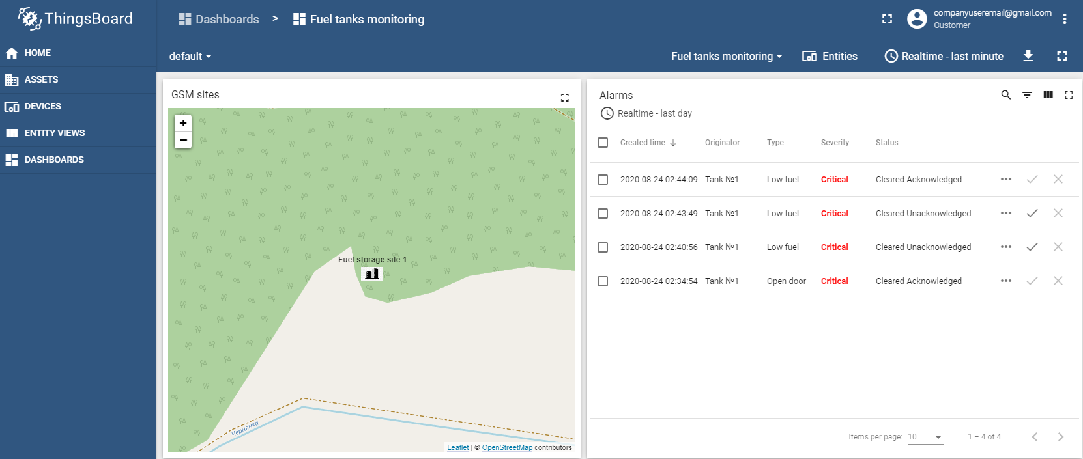Open the alarms filter icon
Viewport: 1083px width, 459px height.
point(1027,95)
